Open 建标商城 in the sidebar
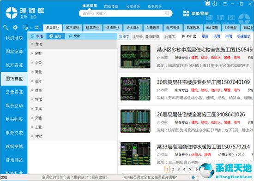This screenshot has height=181, width=254. tap(14, 146)
